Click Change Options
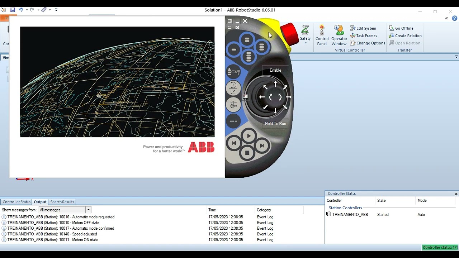 click(x=368, y=43)
